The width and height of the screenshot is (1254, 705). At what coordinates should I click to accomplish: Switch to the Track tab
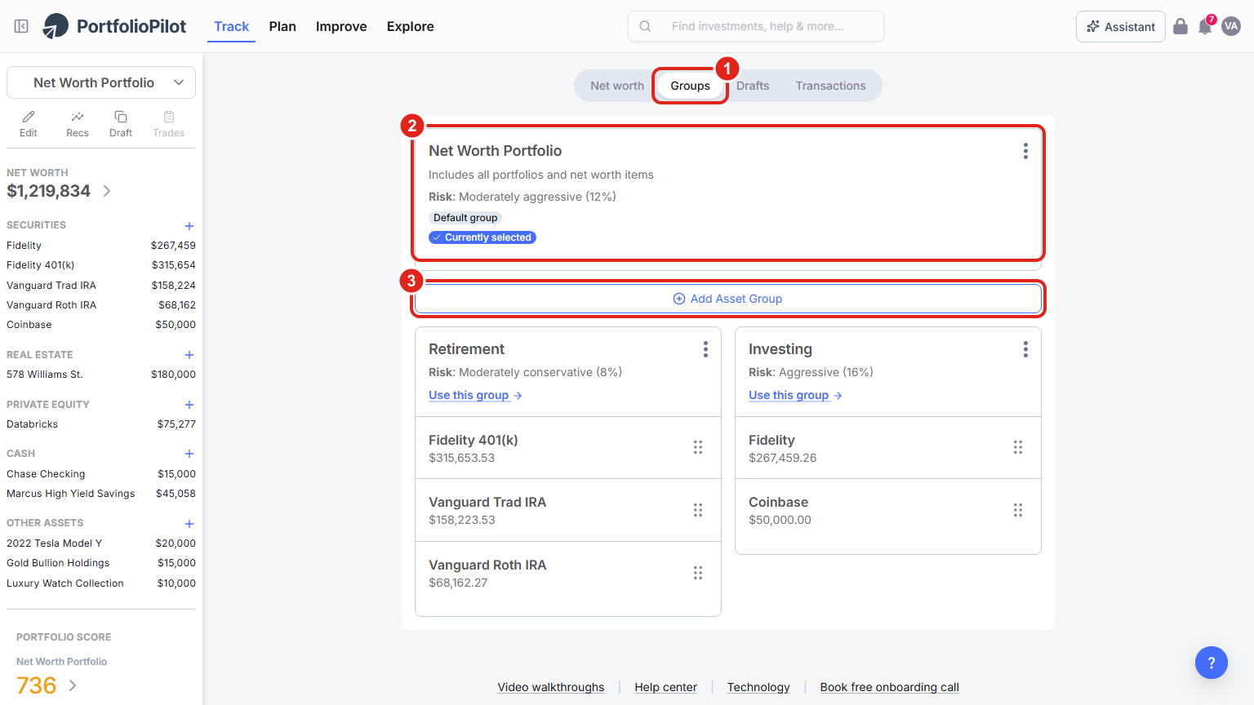tap(231, 26)
